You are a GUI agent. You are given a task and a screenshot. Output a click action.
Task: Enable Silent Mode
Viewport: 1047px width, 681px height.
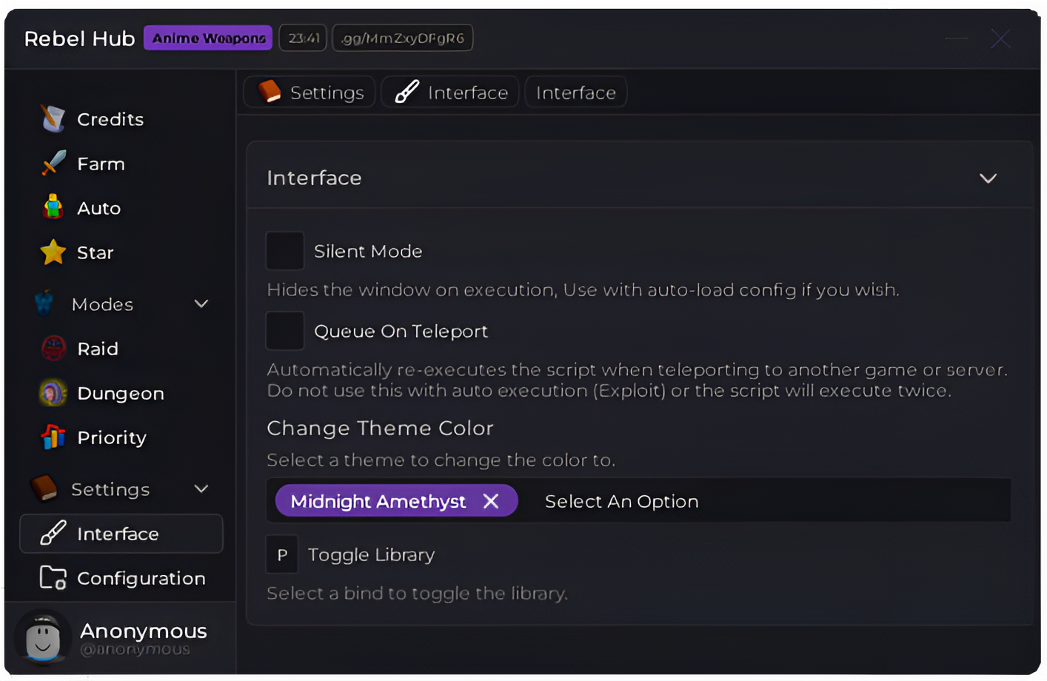tap(284, 251)
